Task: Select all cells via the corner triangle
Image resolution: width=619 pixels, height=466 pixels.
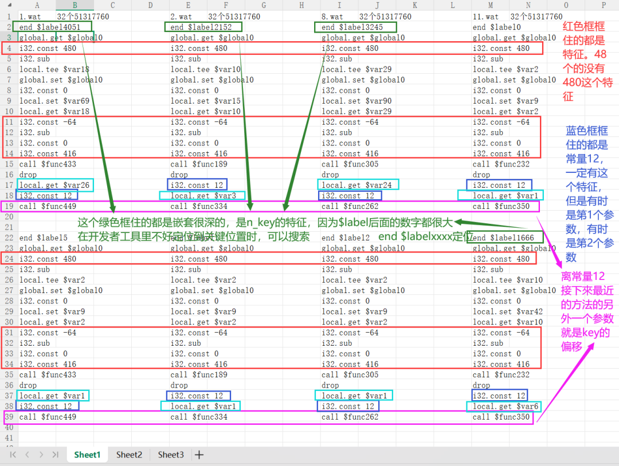Action: point(9,5)
